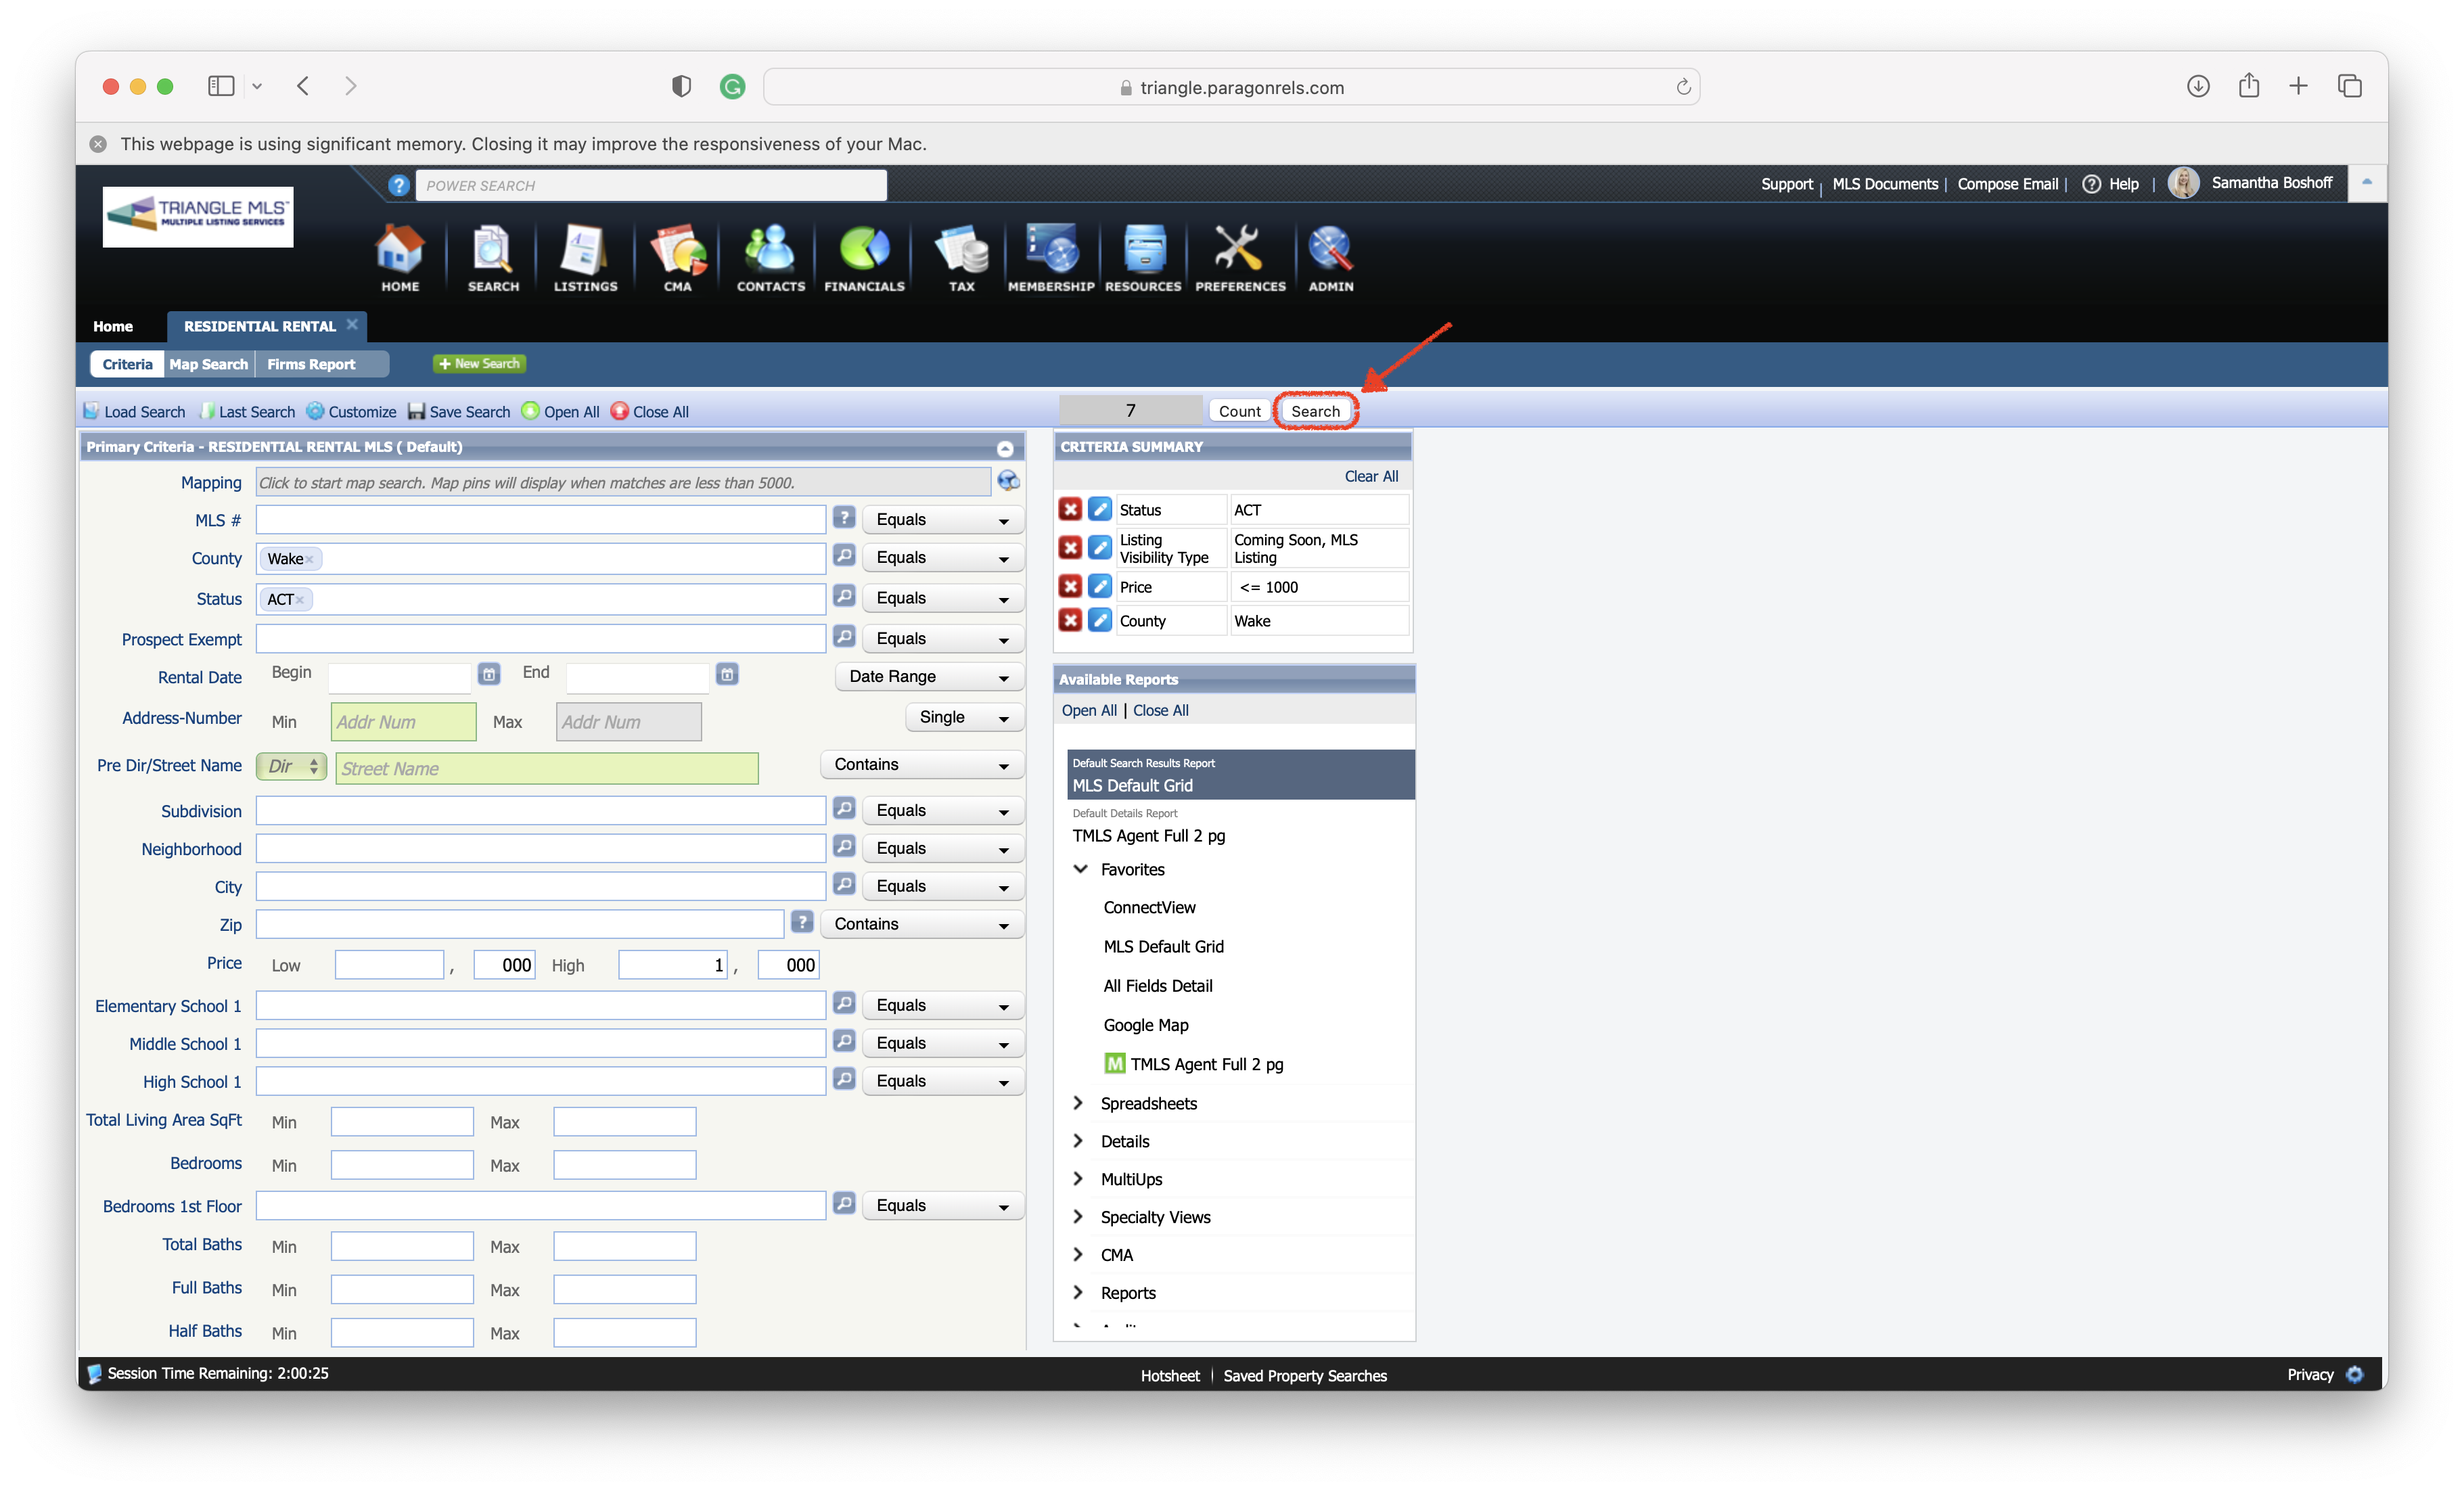This screenshot has width=2464, height=1491.
Task: Click Save Search in the toolbar
Action: click(x=459, y=411)
